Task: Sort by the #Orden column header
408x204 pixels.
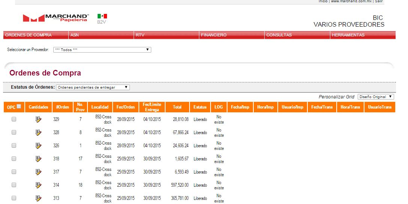Action: (x=62, y=107)
